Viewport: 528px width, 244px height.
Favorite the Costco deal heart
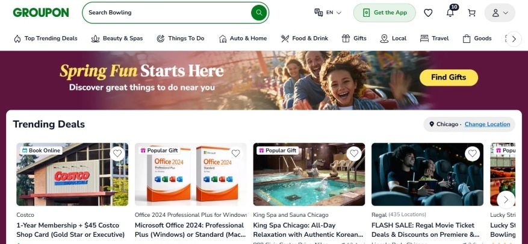(x=117, y=154)
